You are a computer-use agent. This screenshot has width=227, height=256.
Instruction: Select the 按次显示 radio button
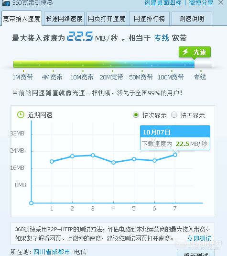(136, 115)
